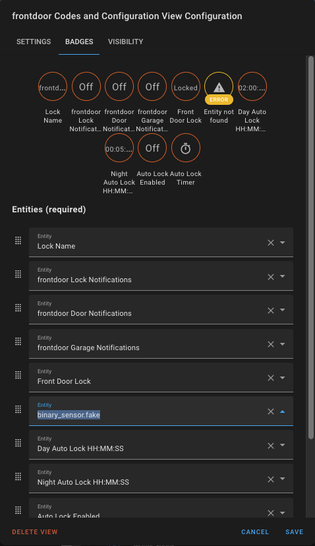315x546 pixels.
Task: Click the Entity not found error badge
Action: [219, 87]
